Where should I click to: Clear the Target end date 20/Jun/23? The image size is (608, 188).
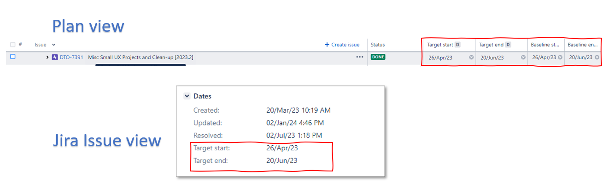click(x=523, y=57)
